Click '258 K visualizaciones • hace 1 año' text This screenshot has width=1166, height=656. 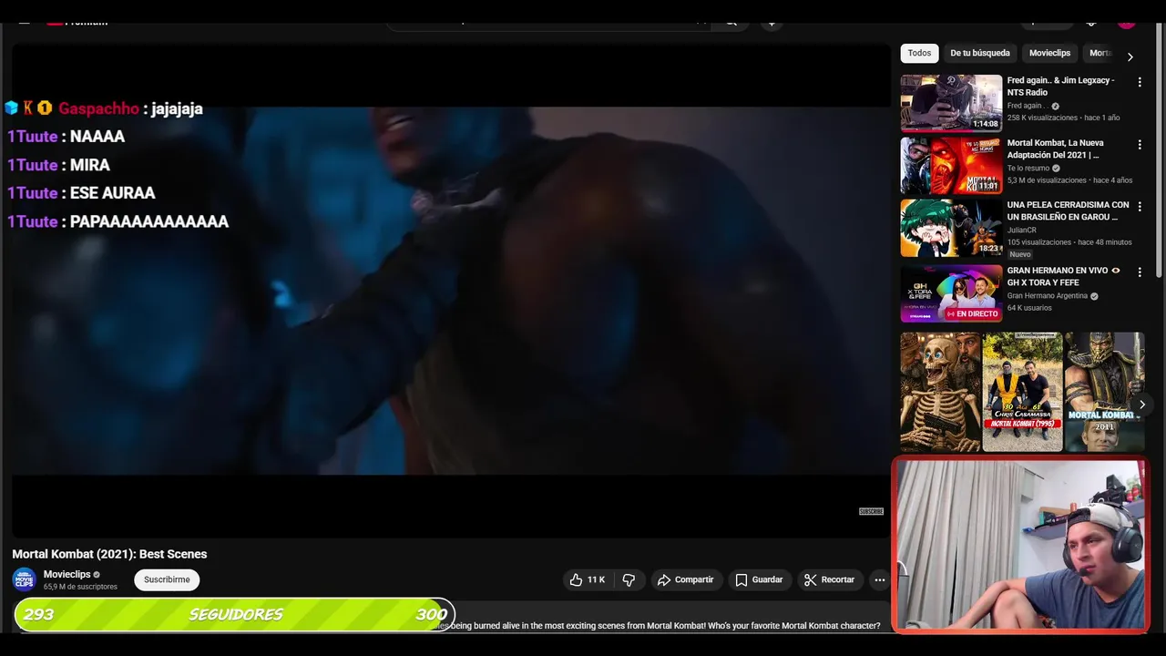pos(1063,118)
